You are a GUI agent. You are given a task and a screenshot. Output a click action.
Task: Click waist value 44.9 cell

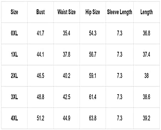[66, 118]
